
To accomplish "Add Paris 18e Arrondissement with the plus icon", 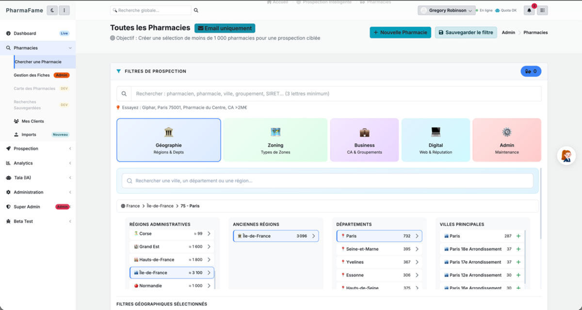I will (x=518, y=249).
